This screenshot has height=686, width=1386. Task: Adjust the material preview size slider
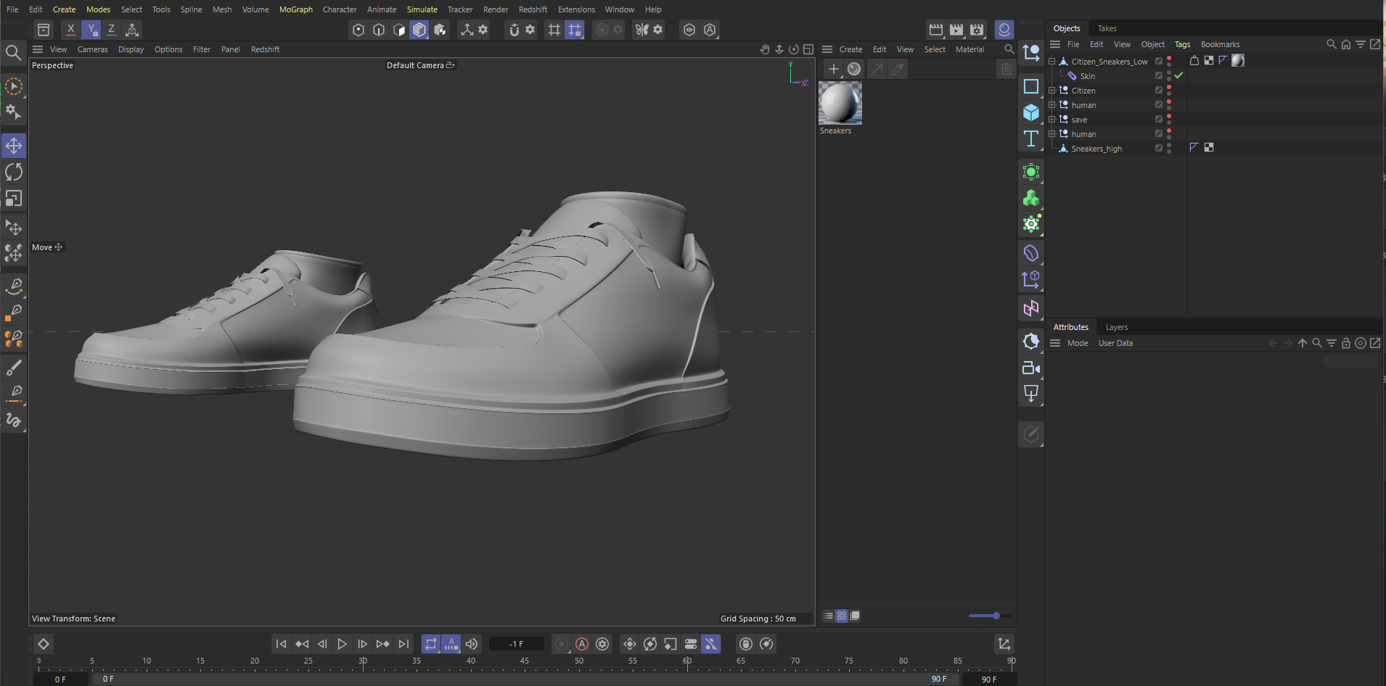click(x=996, y=616)
